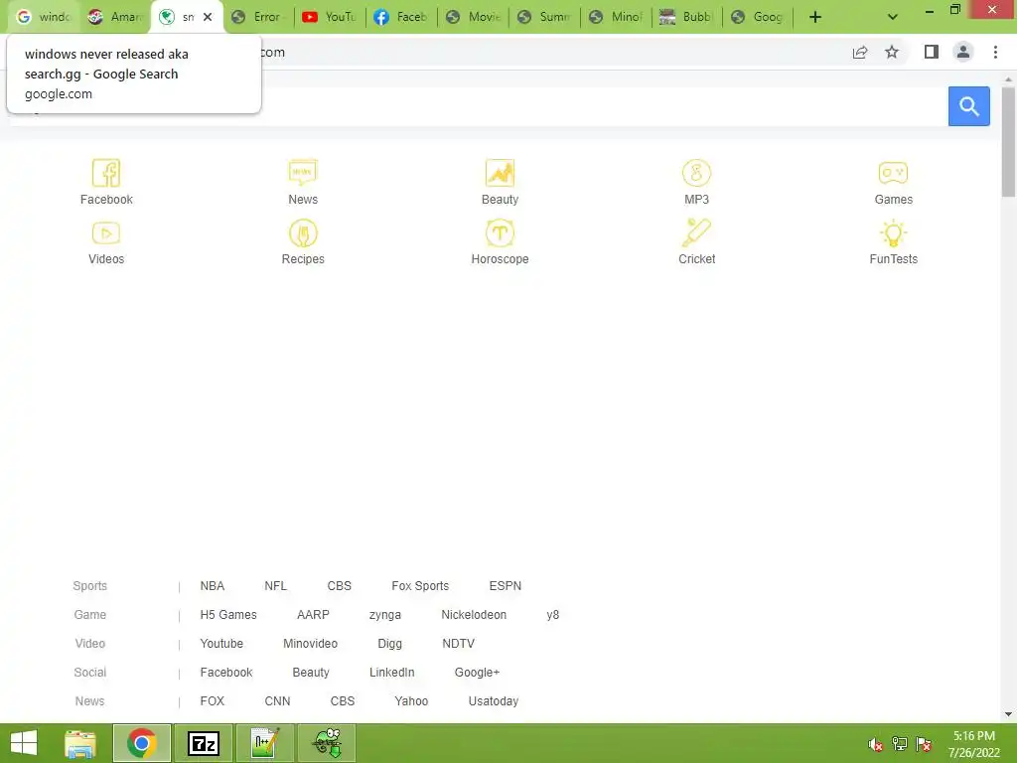Open the Games controller icon
This screenshot has height=763, width=1017.
[893, 173]
